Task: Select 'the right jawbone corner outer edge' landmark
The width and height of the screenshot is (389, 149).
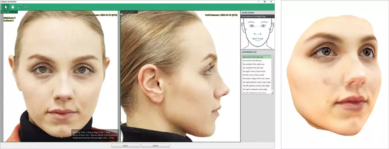Action: [x=257, y=82]
